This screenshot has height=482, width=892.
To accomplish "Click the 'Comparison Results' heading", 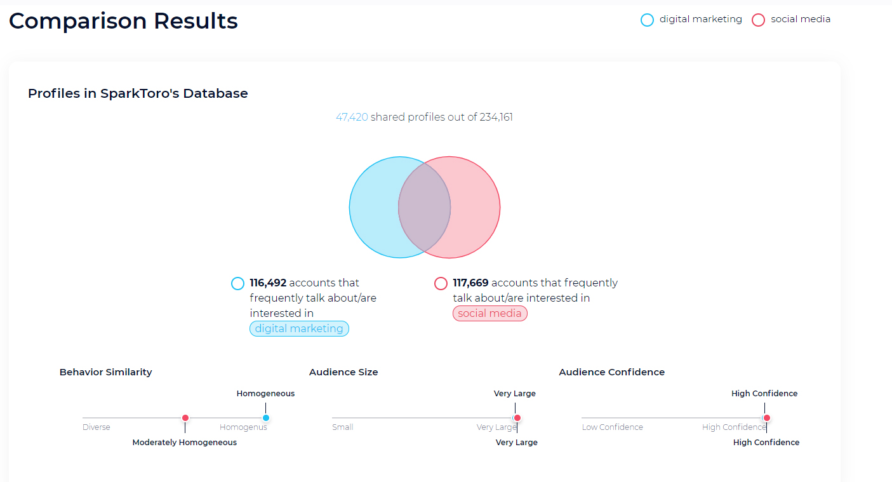I will pos(123,21).
